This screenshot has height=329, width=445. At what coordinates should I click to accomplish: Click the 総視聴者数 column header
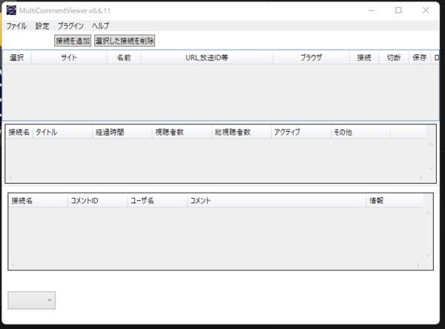point(242,132)
